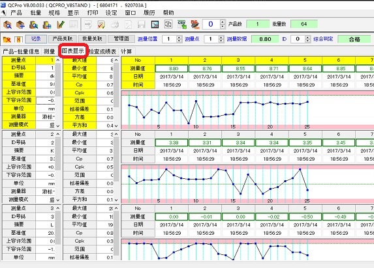
Task: Click the 产品数 field showing 1
Action: click(258, 24)
